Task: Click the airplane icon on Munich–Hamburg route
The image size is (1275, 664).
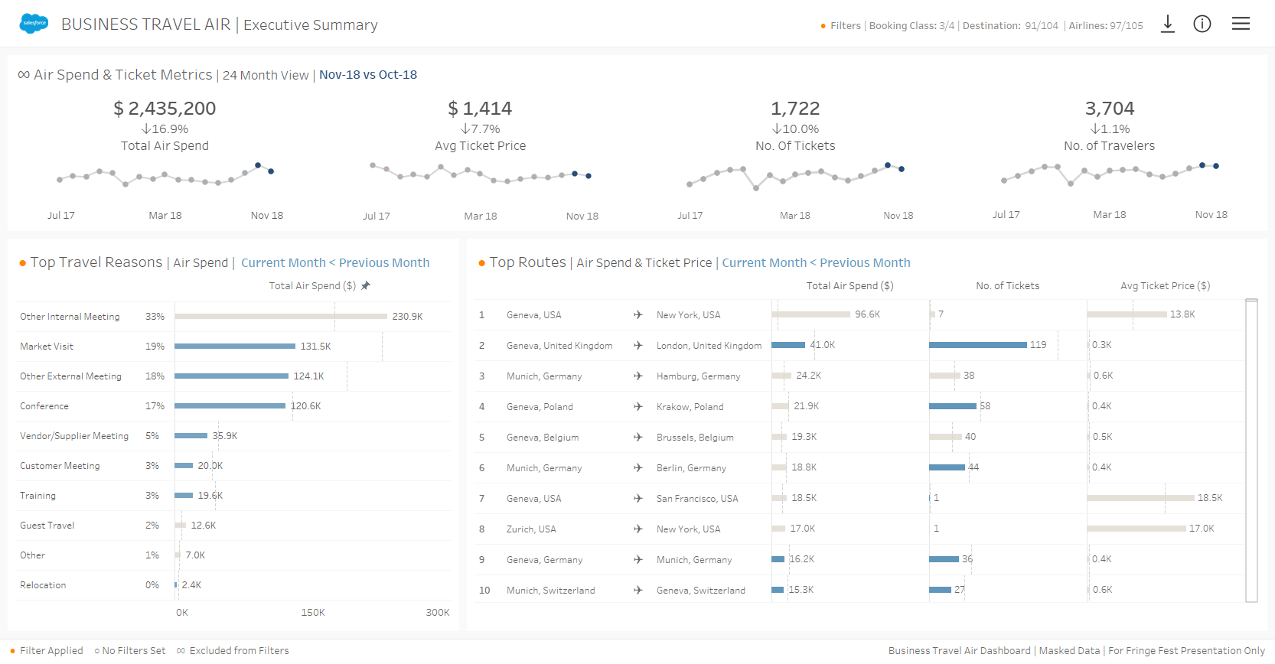Action: pyautogui.click(x=637, y=376)
